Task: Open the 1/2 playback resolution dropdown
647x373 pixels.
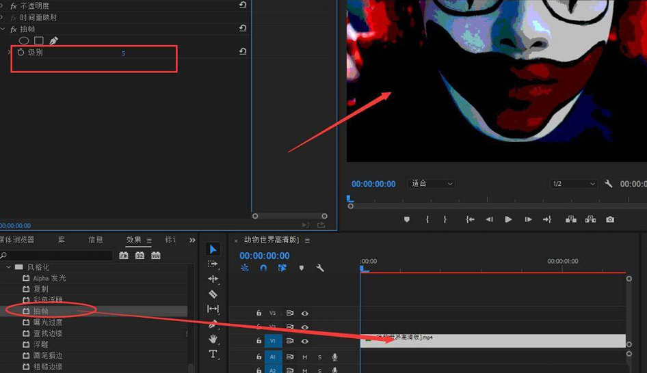Action: pos(574,184)
